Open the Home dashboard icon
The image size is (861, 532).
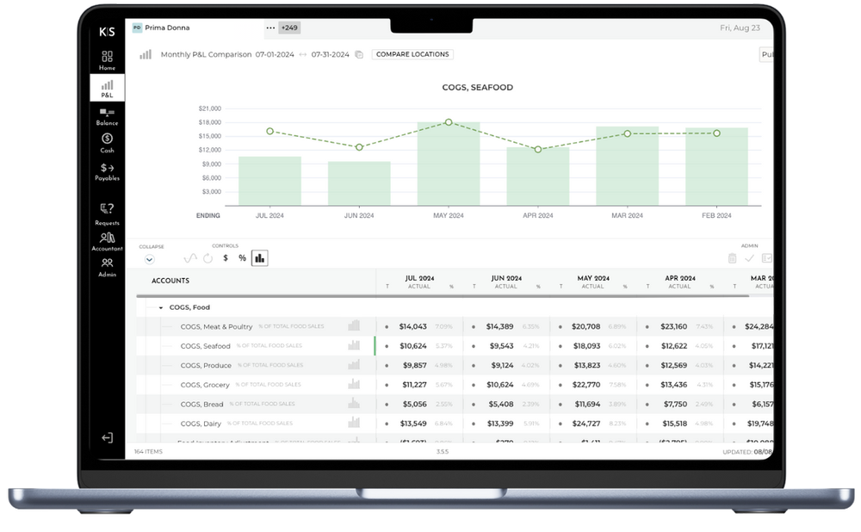(x=107, y=57)
